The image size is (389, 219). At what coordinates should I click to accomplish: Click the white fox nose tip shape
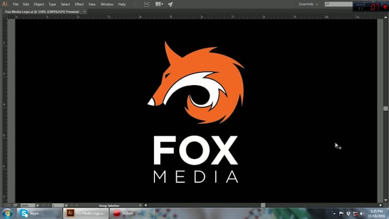click(151, 102)
